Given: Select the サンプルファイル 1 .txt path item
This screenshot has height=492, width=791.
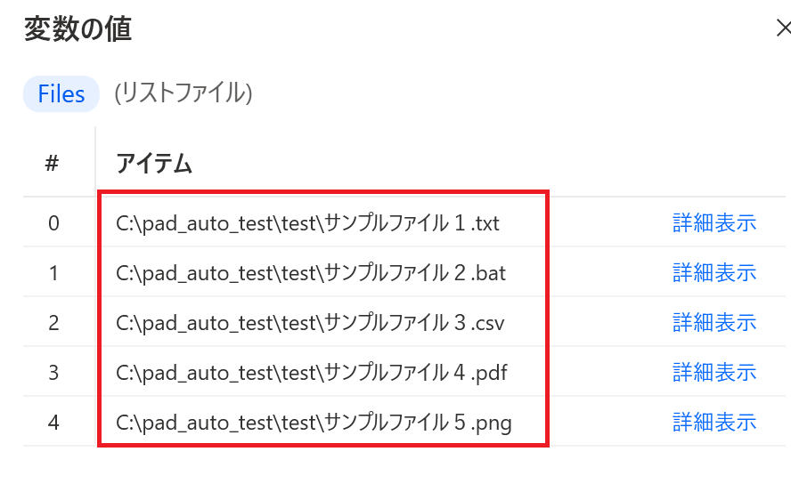Looking at the screenshot, I should click(307, 222).
